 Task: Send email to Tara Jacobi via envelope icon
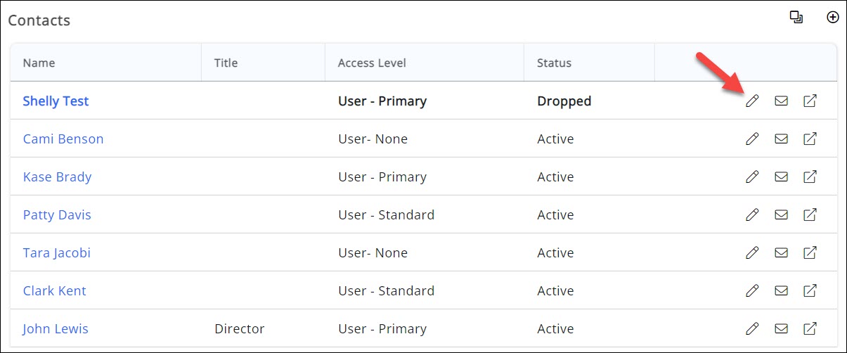pos(781,253)
